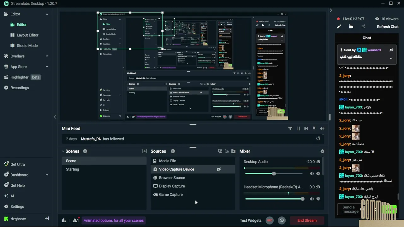Image resolution: width=404 pixels, height=227 pixels.
Task: Click Test Widgets
Action: pos(251,221)
